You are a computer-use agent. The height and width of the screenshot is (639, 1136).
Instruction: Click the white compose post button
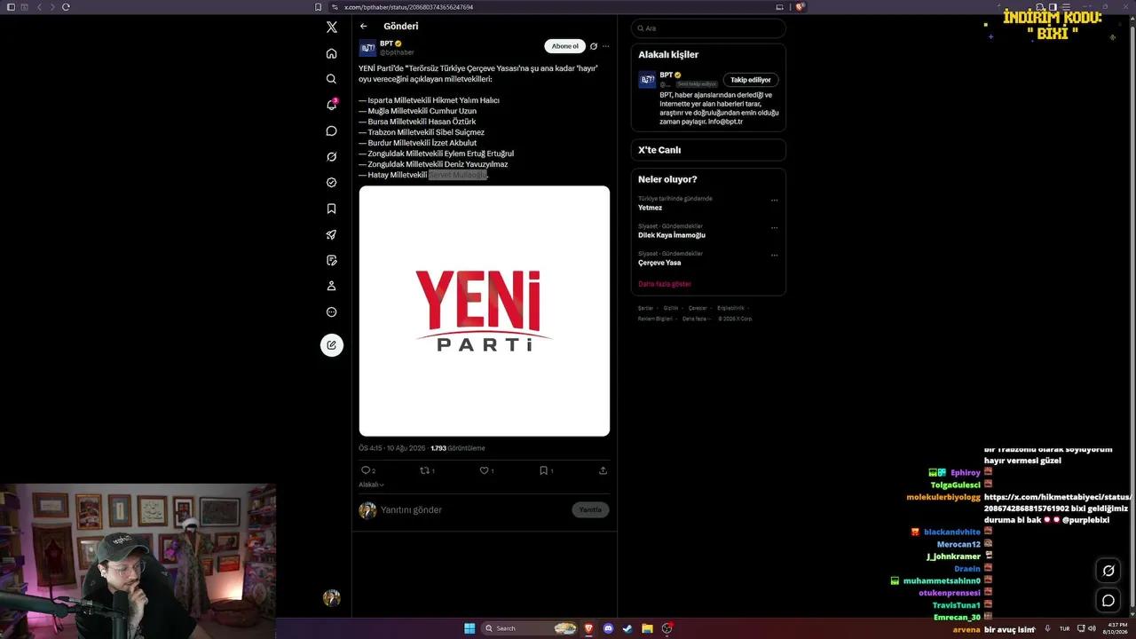[331, 345]
